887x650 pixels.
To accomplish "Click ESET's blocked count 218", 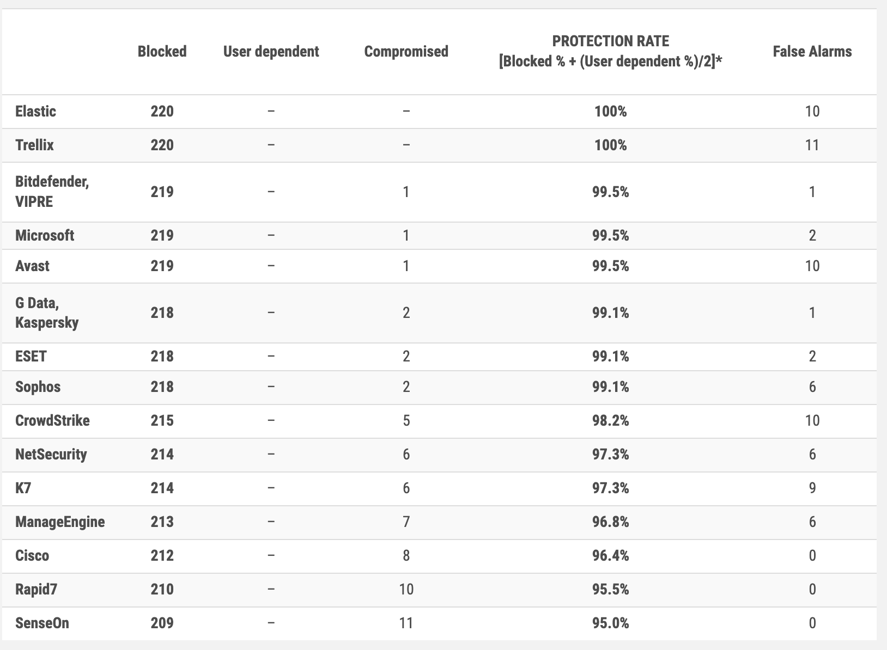I will pos(162,357).
